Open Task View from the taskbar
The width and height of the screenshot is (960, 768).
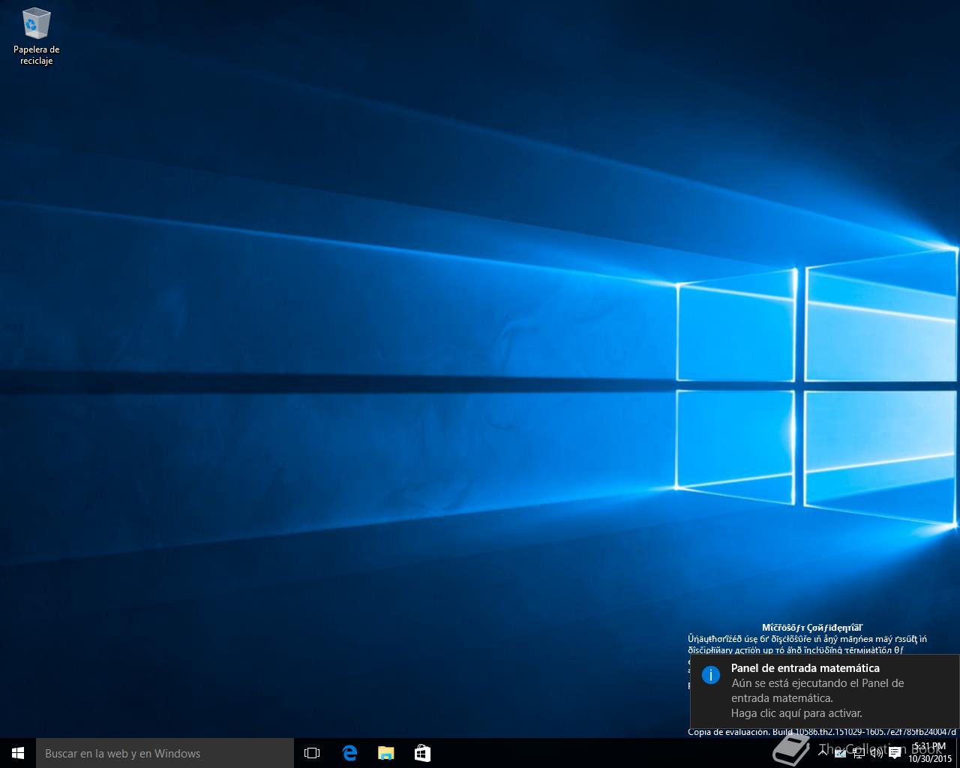312,753
